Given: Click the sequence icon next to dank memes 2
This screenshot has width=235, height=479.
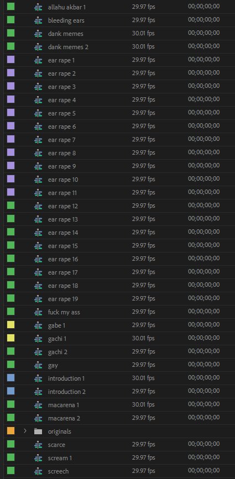Looking at the screenshot, I should click(38, 47).
